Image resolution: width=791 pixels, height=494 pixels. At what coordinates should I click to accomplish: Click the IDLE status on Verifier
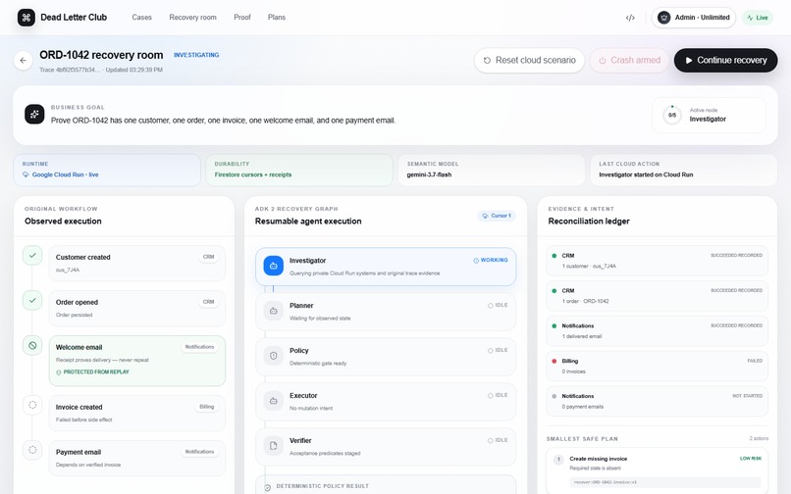[x=498, y=440]
